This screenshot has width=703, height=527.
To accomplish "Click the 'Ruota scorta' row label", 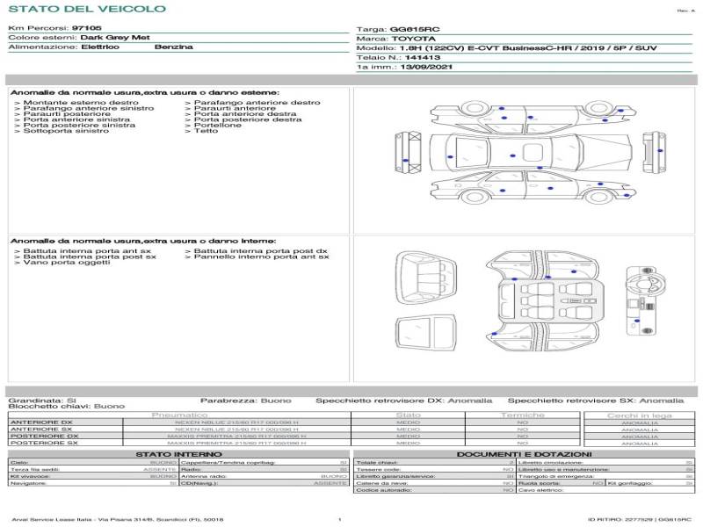I will [x=540, y=484].
